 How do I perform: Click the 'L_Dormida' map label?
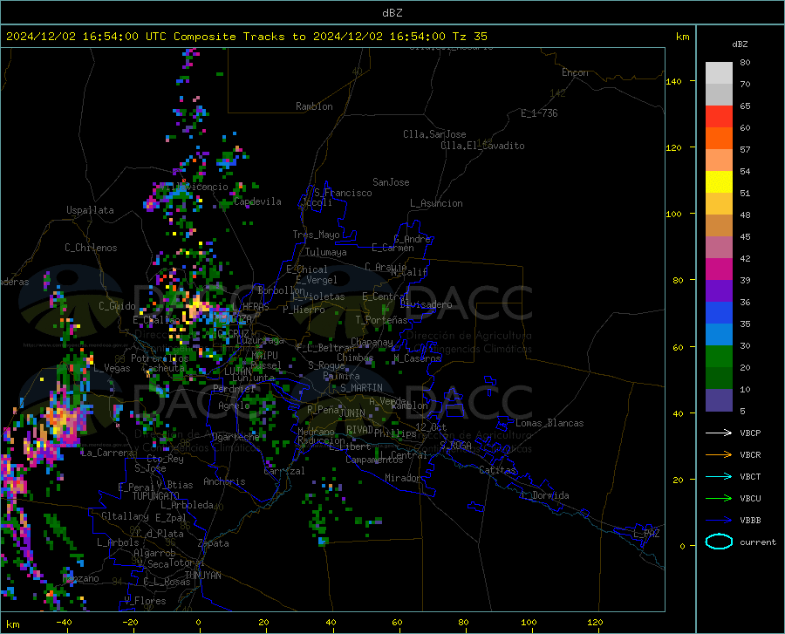coord(543,495)
